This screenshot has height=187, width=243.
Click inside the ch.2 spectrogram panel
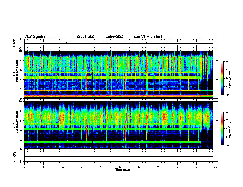(x=118, y=125)
